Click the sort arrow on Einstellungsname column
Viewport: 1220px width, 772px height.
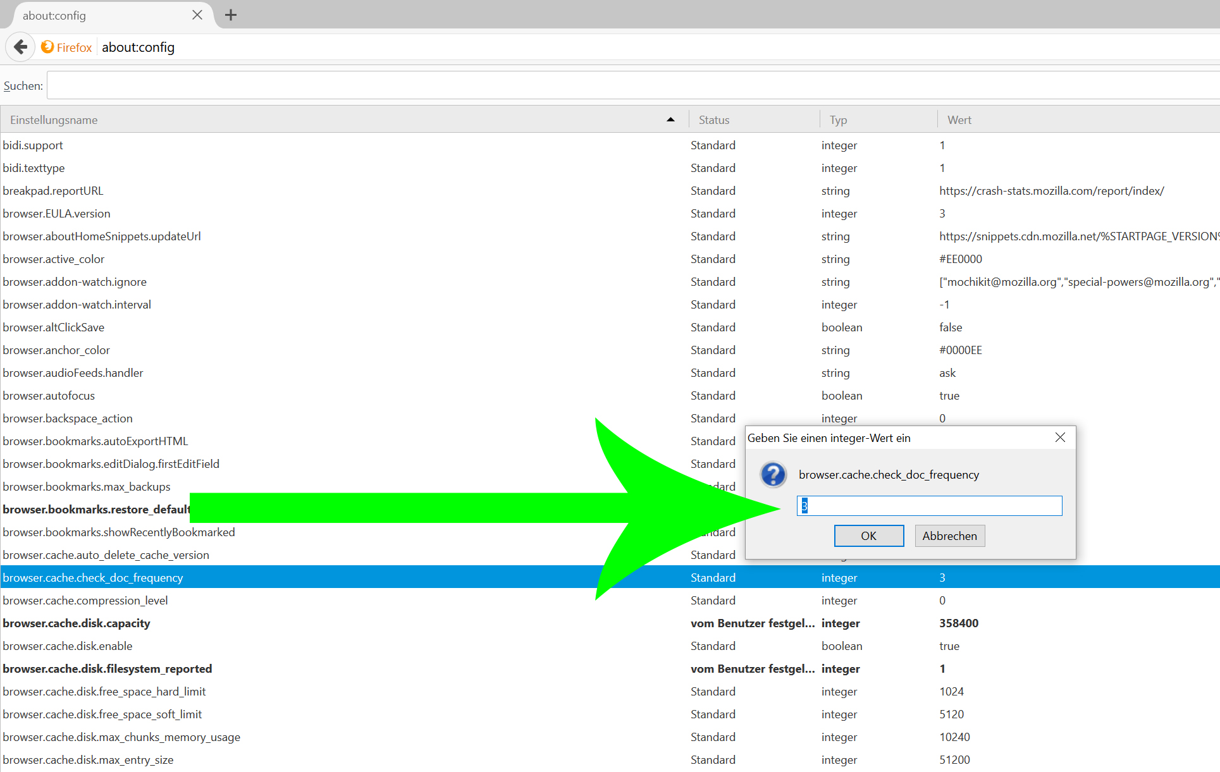[670, 119]
